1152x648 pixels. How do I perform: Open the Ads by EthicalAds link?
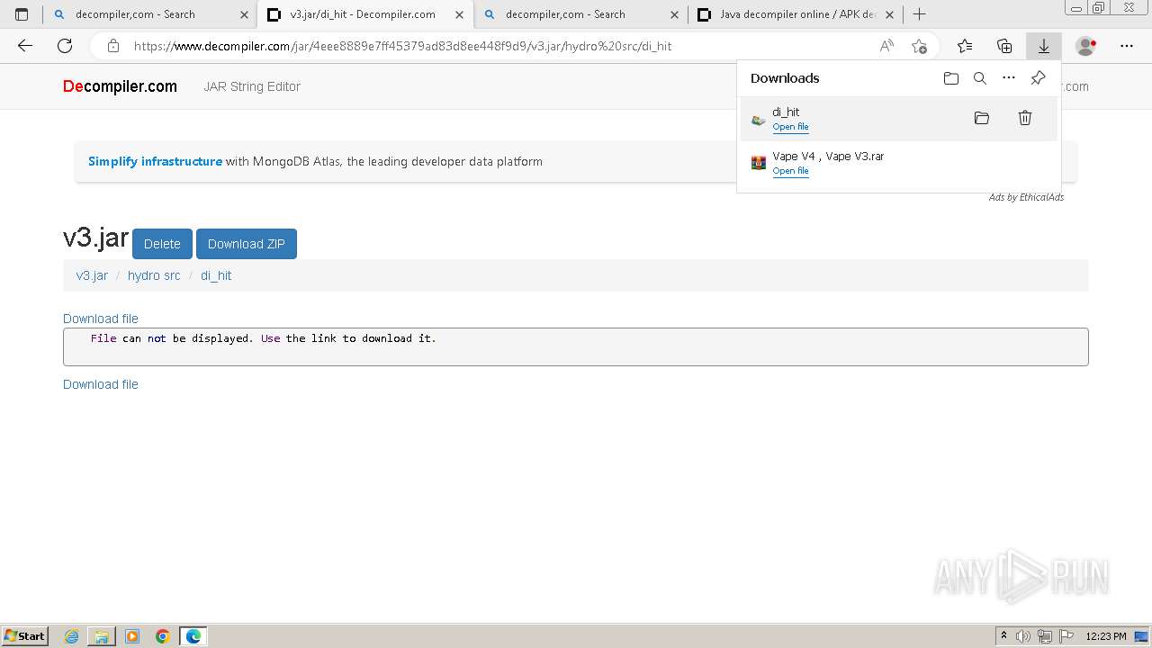coord(1026,197)
